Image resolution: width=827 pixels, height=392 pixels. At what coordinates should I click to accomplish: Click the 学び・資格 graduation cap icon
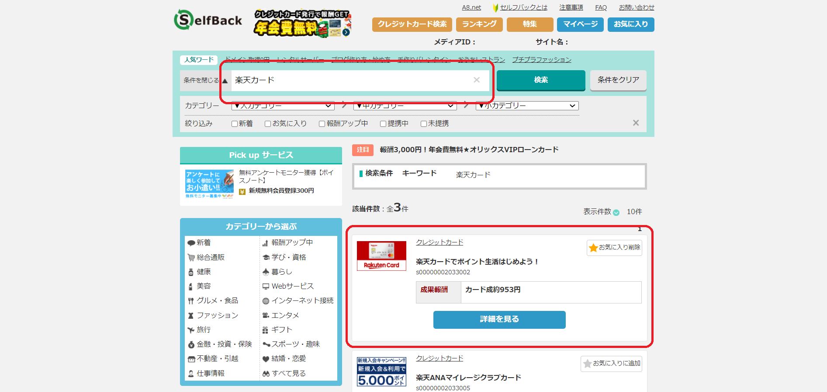point(266,257)
